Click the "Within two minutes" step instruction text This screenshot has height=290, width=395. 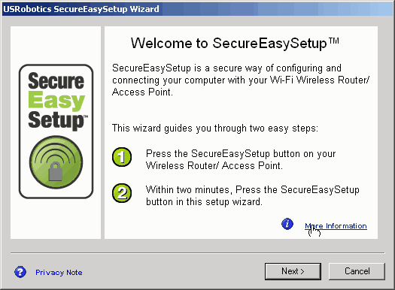[x=252, y=195]
